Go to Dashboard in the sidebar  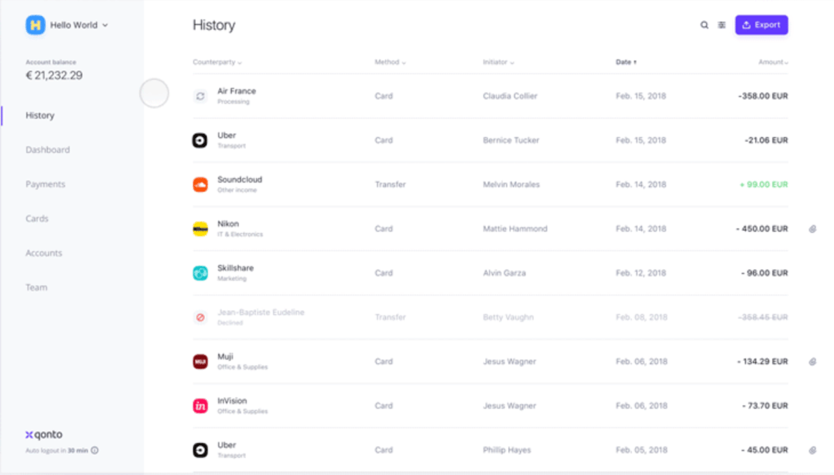tap(47, 150)
